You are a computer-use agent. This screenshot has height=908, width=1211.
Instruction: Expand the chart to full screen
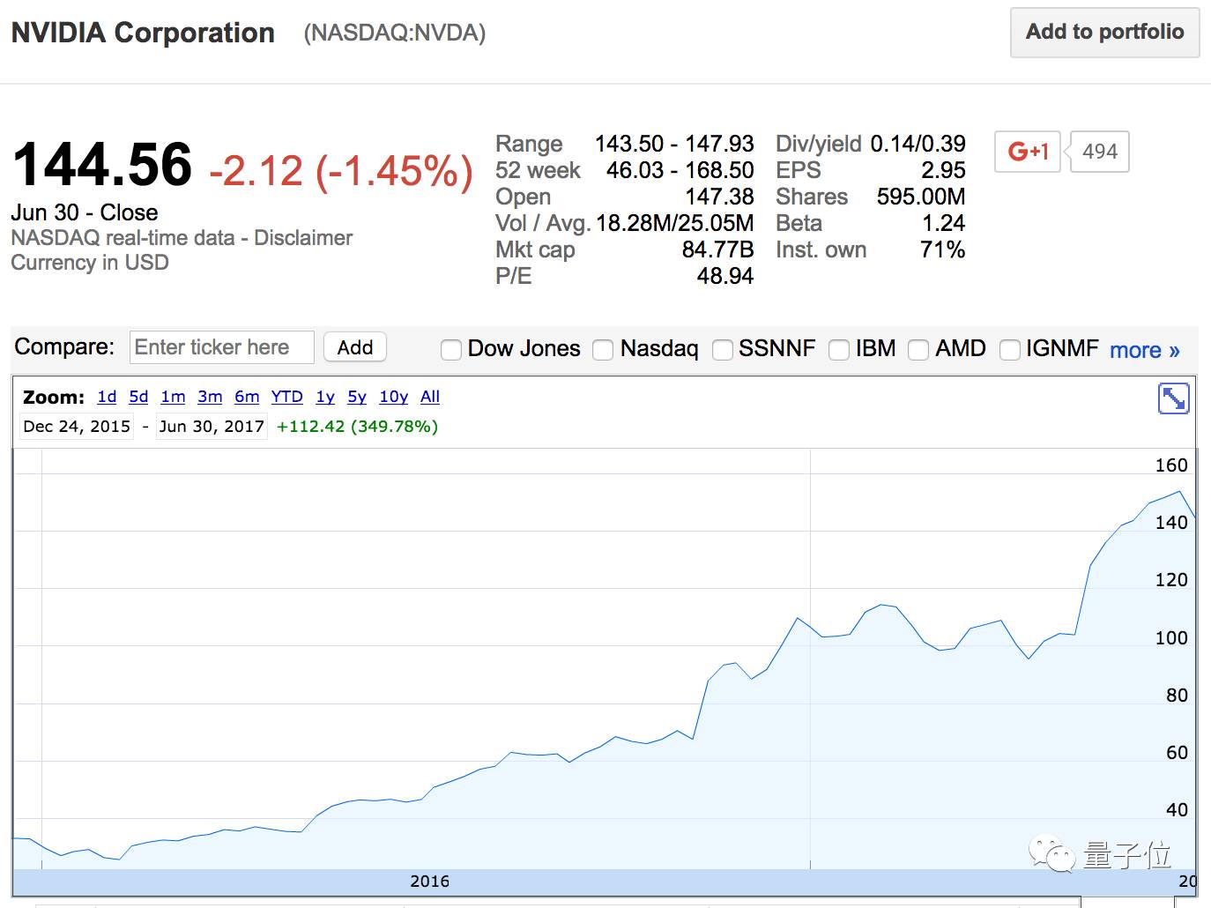pos(1173,398)
